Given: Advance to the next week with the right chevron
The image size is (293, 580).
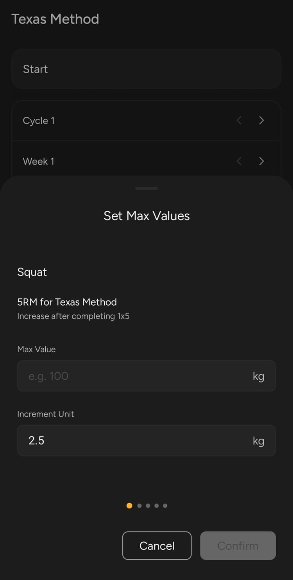Looking at the screenshot, I should [261, 161].
